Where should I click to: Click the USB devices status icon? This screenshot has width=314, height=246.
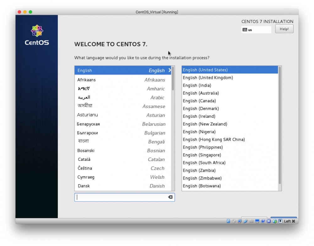[x=246, y=221]
